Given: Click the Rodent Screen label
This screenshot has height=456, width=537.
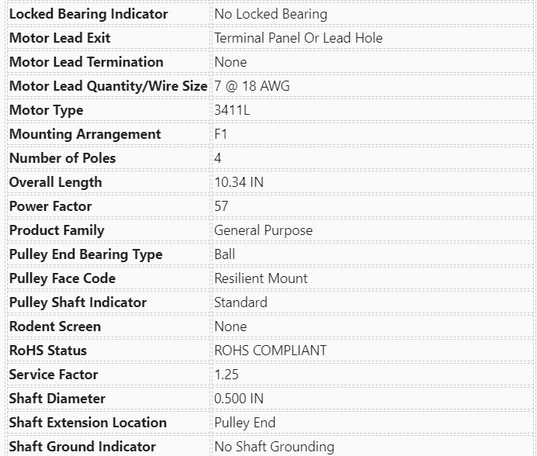Looking at the screenshot, I should coord(55,326).
